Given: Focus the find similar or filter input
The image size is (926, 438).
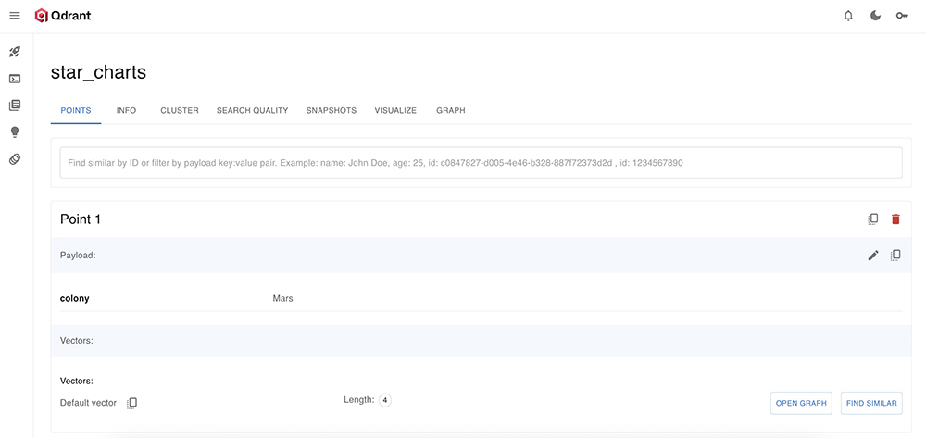Looking at the screenshot, I should [x=482, y=163].
